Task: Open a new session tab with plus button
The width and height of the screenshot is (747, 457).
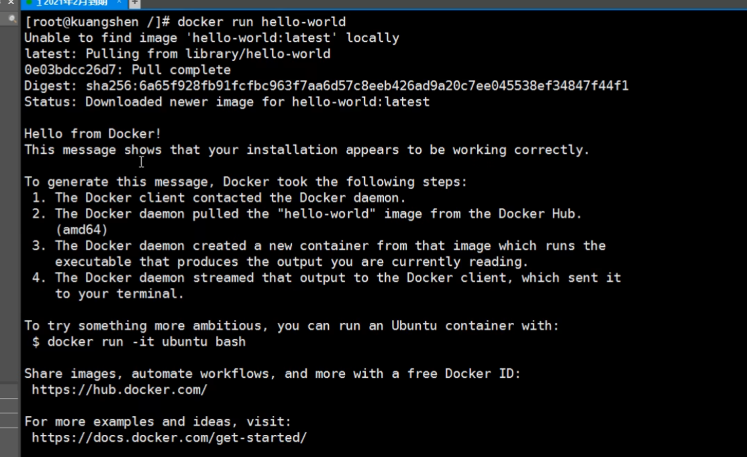Action: 135,3
